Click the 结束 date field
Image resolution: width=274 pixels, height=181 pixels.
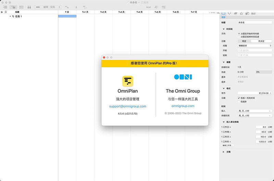pos(255,55)
